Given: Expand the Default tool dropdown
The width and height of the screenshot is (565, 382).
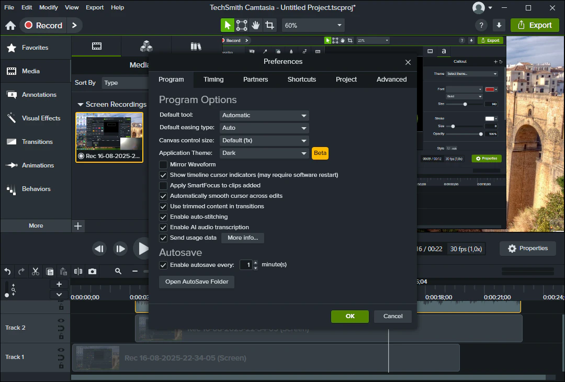Looking at the screenshot, I should point(264,116).
